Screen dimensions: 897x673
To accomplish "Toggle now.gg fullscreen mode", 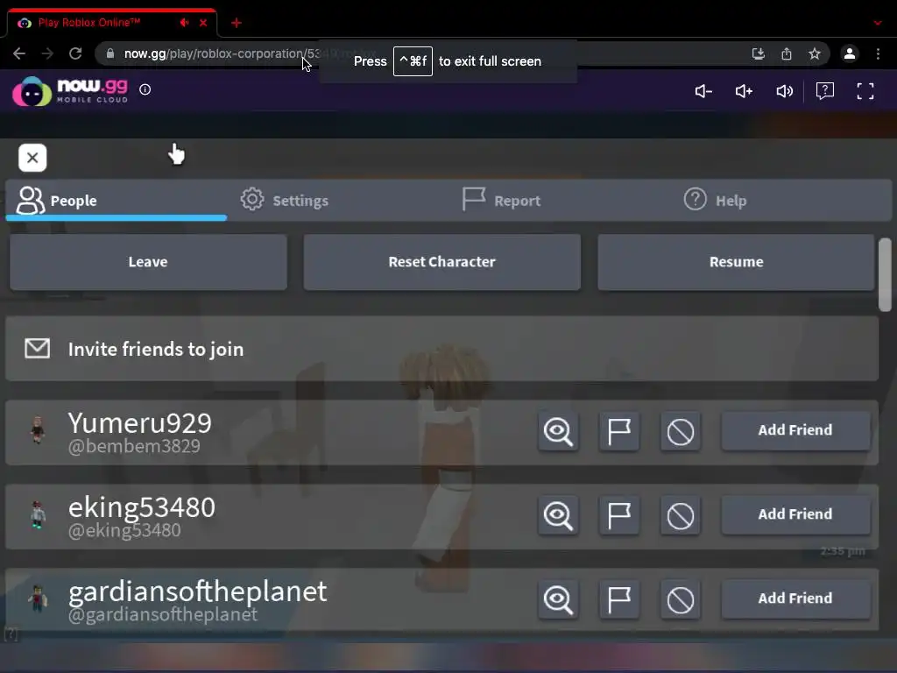I will tap(865, 91).
